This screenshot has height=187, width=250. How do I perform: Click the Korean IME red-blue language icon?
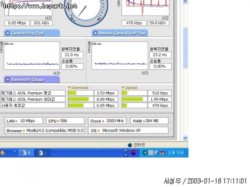133,153
